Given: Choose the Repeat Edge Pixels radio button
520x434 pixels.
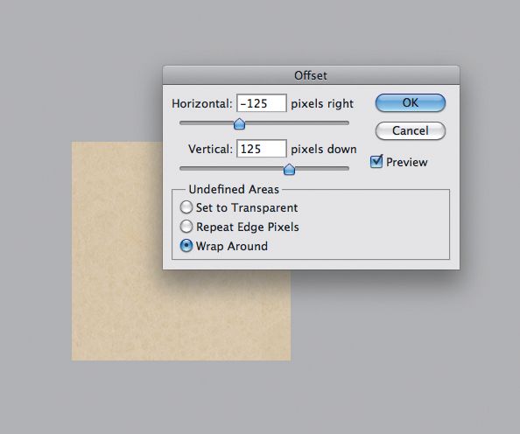Looking at the screenshot, I should click(186, 227).
